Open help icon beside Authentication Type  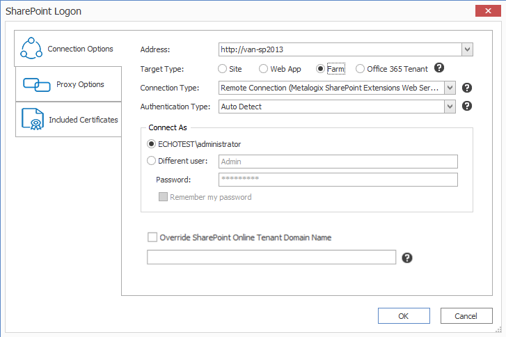[x=467, y=107]
